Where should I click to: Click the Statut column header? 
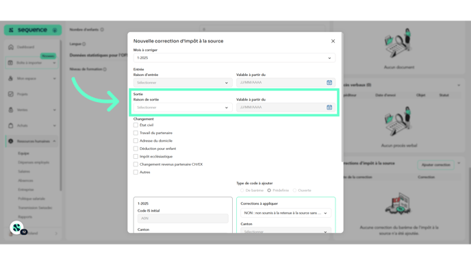point(444,95)
